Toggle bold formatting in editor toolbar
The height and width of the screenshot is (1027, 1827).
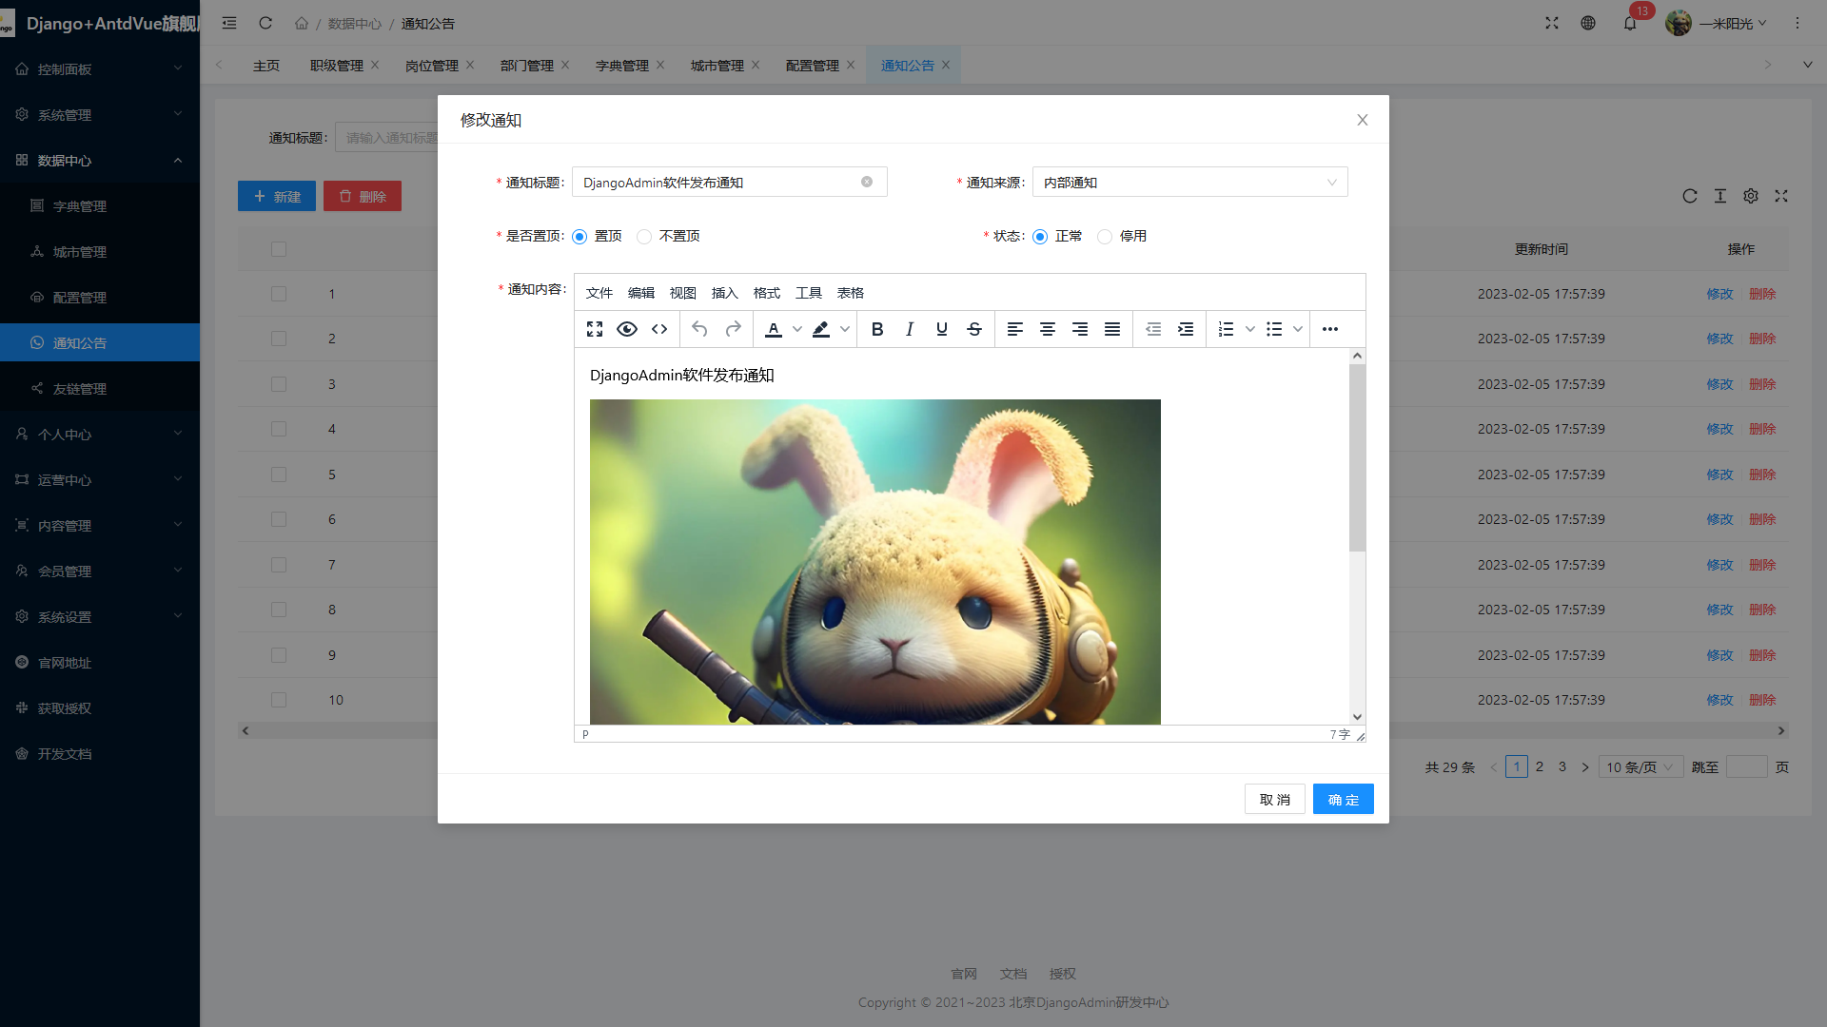click(x=877, y=329)
